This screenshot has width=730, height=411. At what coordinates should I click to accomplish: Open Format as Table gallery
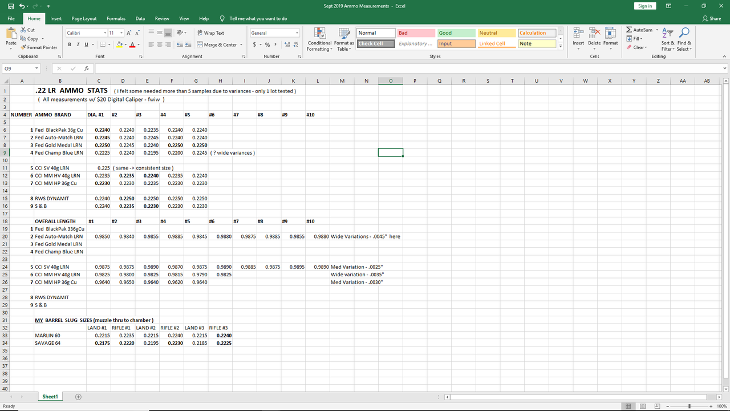344,39
